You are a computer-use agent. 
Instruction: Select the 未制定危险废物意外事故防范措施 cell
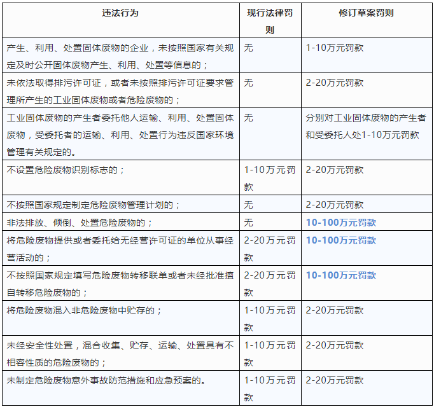(107, 380)
